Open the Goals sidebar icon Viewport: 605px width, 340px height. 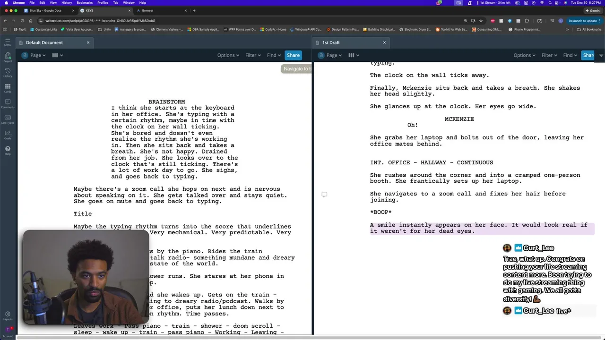[8, 135]
